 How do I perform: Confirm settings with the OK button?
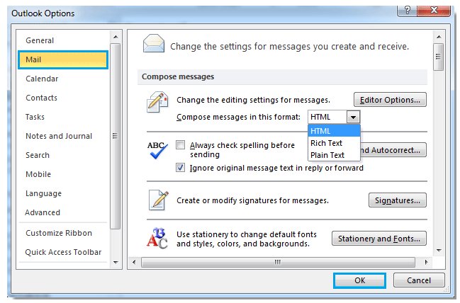pos(359,280)
